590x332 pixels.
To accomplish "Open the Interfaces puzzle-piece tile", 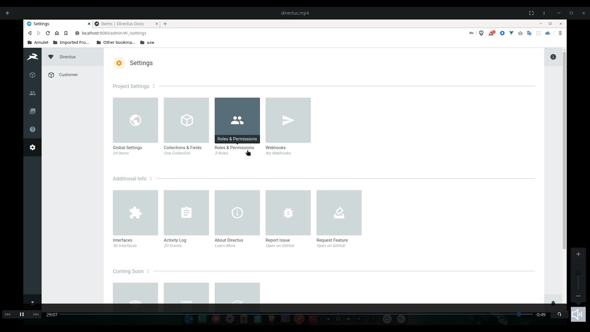I will pos(136,213).
